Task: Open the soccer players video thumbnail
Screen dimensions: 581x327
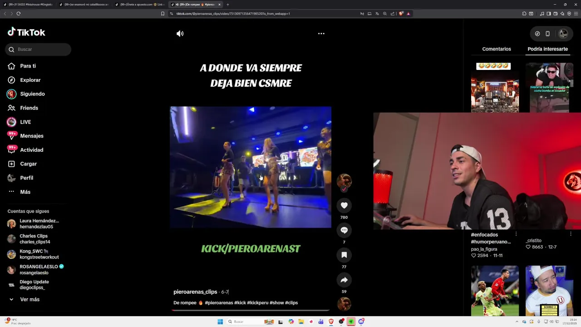Action: [495, 291]
